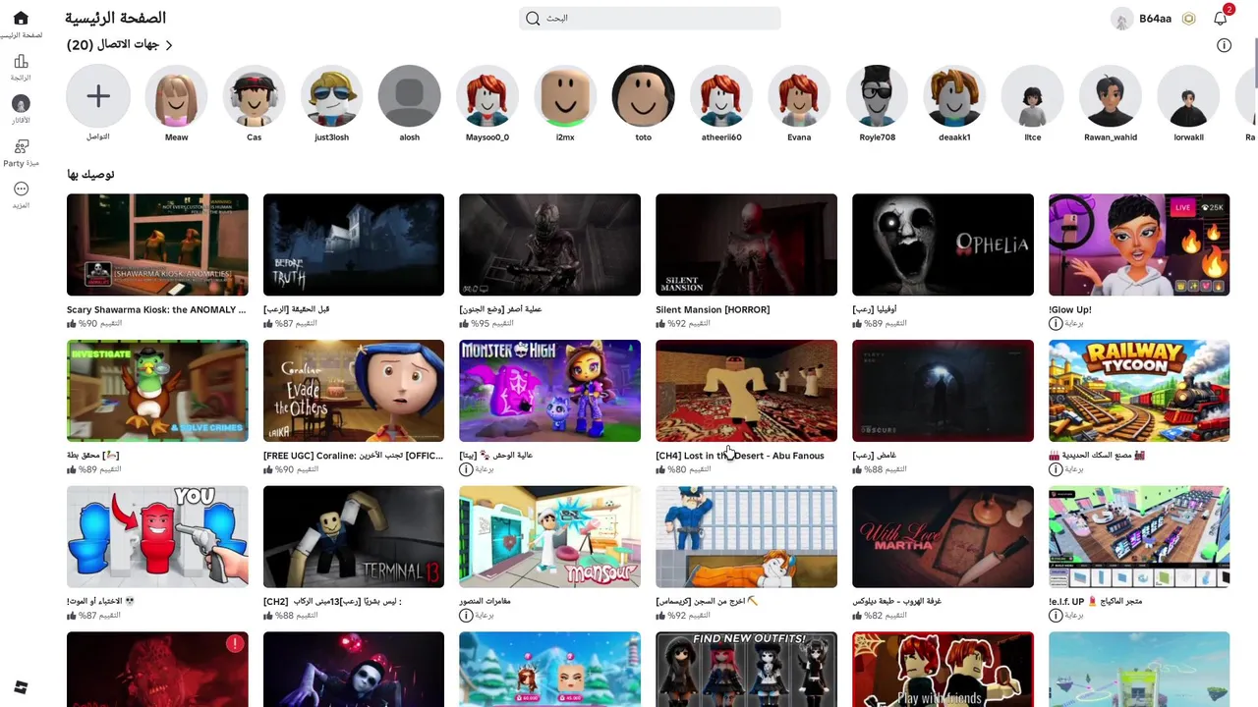1258x707 pixels.
Task: Open friend deaakk1's avatar
Action: tap(954, 95)
